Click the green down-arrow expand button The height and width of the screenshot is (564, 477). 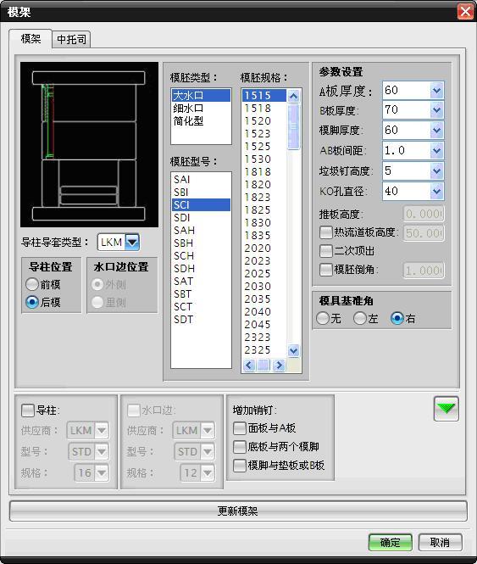446,408
